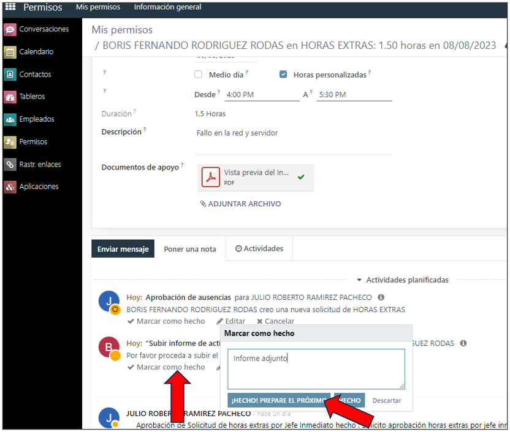The height and width of the screenshot is (432, 510).
Task: Uncheck the Horas personalizadas checkbox
Action: (x=283, y=75)
